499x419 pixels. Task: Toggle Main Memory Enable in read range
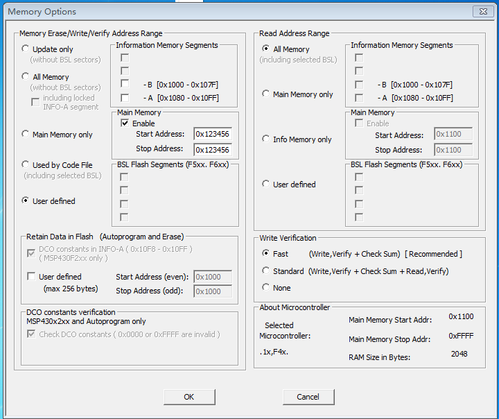359,123
